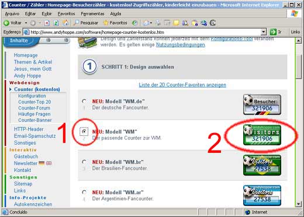
Task: Open the Ferramentas menu
Action: coord(92,14)
